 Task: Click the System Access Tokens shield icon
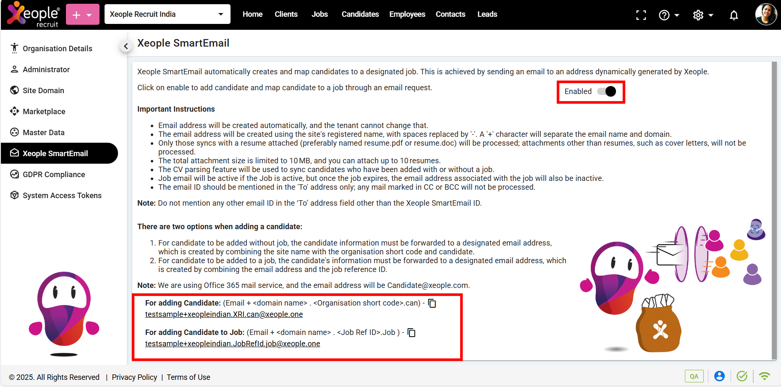(15, 195)
